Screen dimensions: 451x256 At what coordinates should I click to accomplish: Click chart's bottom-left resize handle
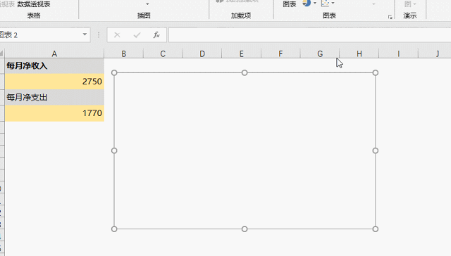(x=114, y=229)
